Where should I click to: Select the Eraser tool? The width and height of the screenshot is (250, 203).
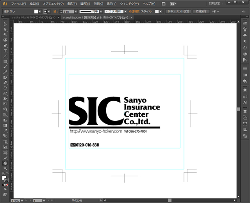click(x=5, y=83)
